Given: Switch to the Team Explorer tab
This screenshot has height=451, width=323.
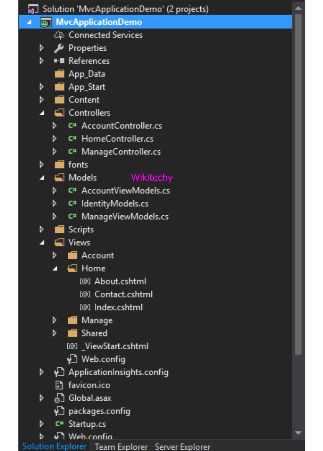Looking at the screenshot, I should (121, 447).
